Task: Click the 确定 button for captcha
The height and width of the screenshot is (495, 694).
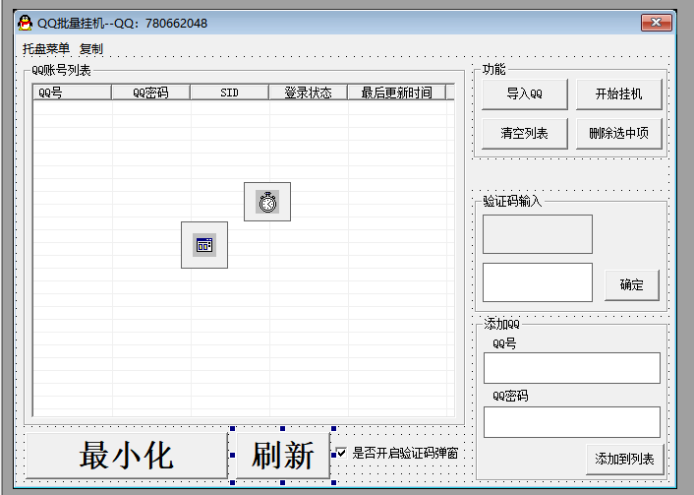Action: 632,285
